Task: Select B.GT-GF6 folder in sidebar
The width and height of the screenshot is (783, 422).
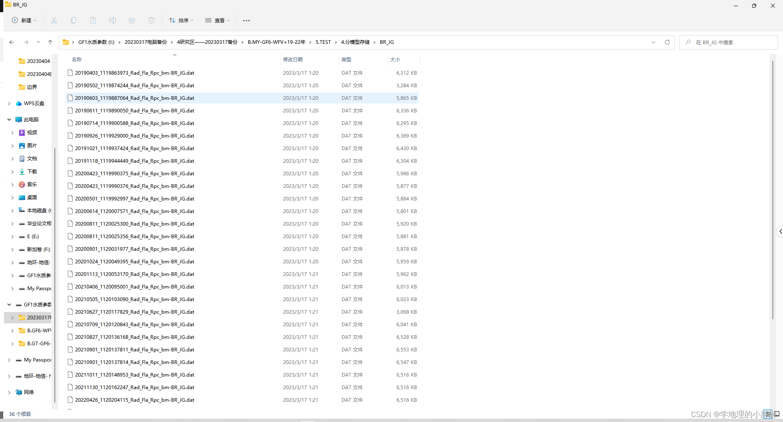Action: 35,344
